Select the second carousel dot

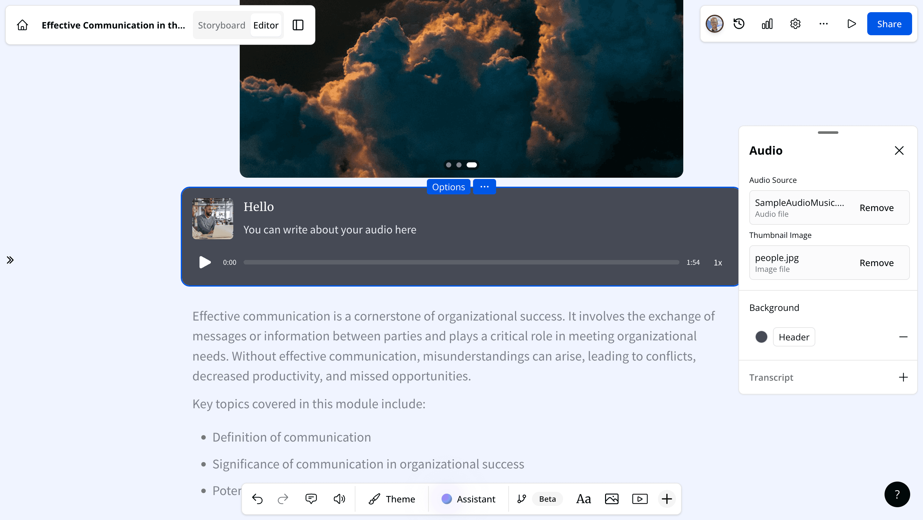pyautogui.click(x=459, y=165)
